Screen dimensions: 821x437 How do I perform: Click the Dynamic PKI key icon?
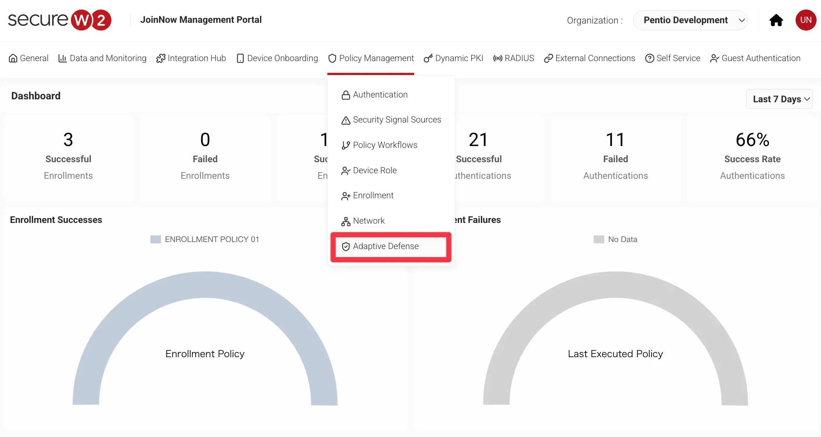coord(428,58)
